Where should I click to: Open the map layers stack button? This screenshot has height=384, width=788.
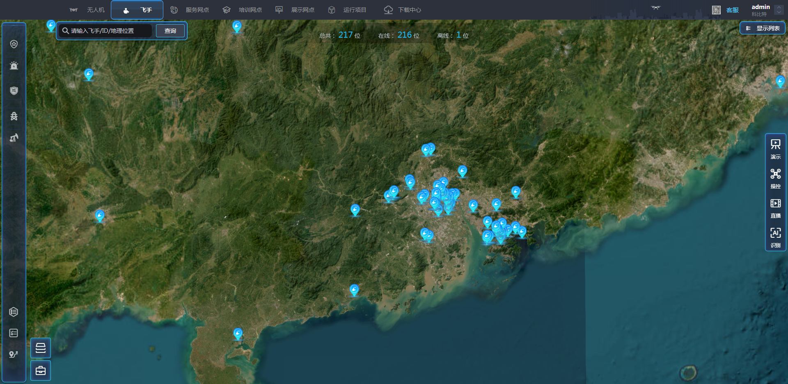(41, 348)
